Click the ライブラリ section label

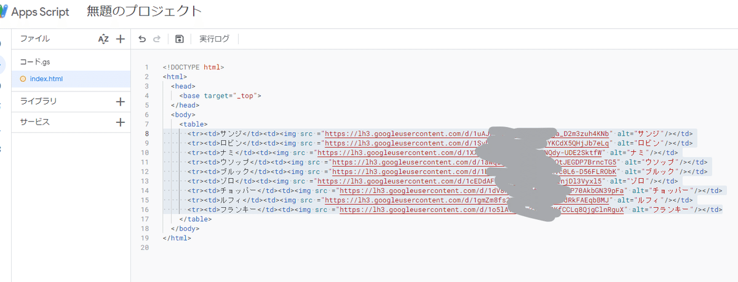(38, 101)
